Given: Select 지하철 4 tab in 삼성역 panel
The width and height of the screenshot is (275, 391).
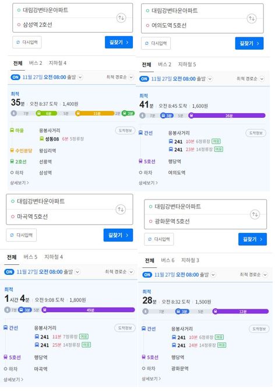Looking at the screenshot, I should 58,63.
